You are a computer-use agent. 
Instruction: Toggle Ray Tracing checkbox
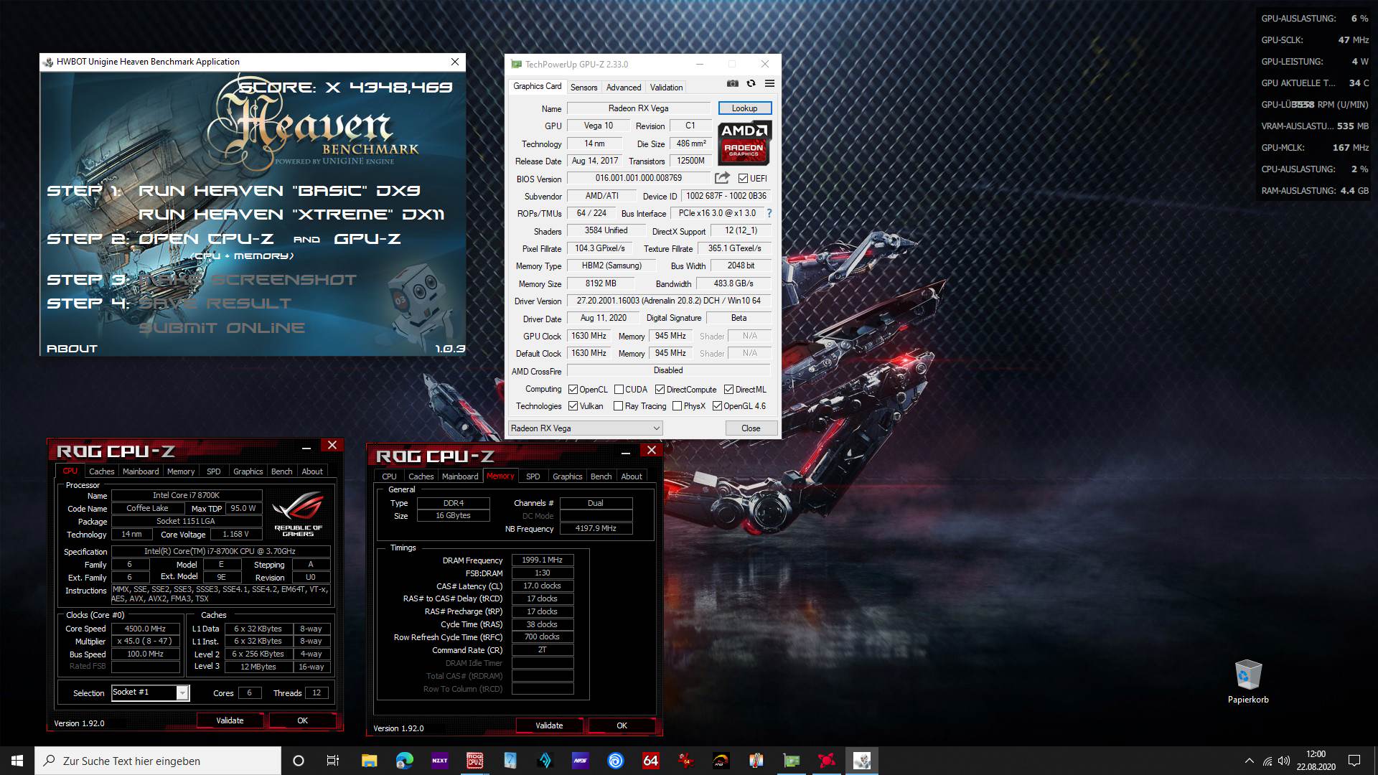[x=618, y=406]
